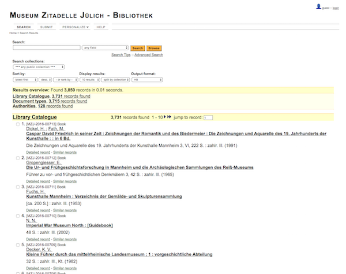Check the box for record 4
Image resolution: width=346 pixels, height=274 pixels.
[16, 216]
